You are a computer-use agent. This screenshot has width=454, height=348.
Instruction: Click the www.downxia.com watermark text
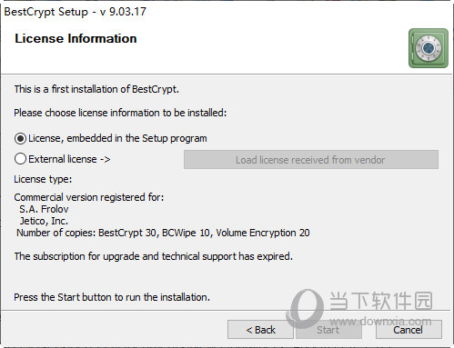pyautogui.click(x=380, y=321)
